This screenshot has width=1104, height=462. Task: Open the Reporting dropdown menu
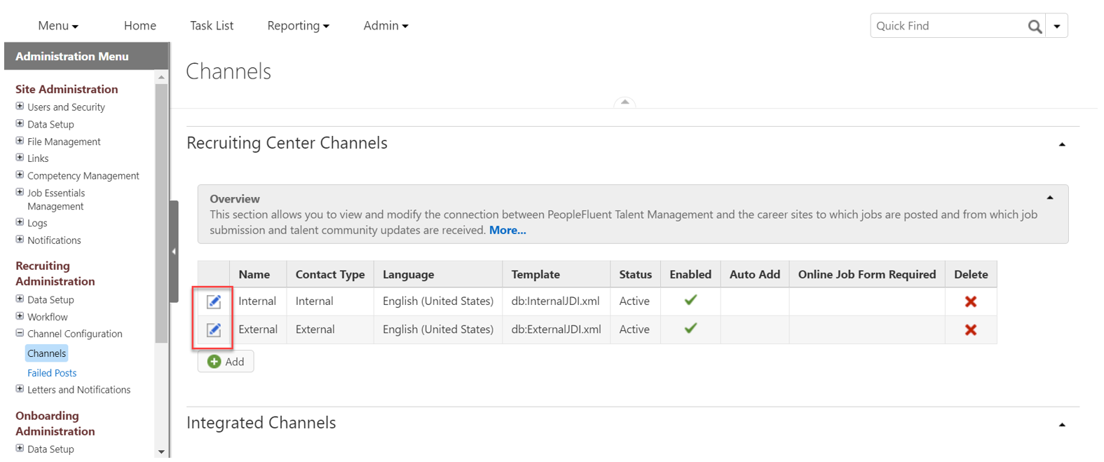pyautogui.click(x=298, y=26)
